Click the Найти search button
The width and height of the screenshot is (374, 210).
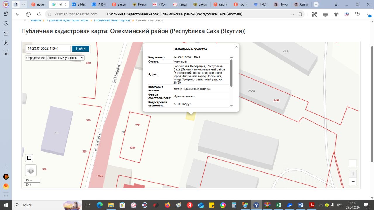[81, 49]
